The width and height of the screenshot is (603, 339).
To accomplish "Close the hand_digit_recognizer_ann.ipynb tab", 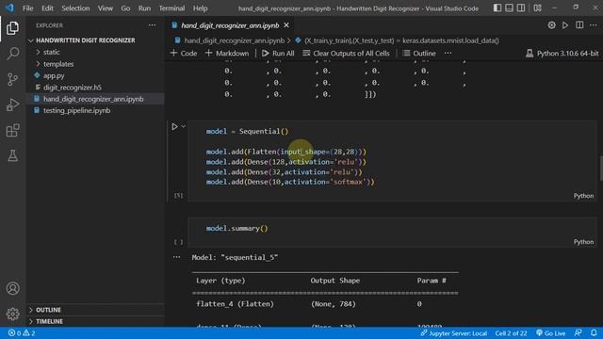I will (286, 25).
